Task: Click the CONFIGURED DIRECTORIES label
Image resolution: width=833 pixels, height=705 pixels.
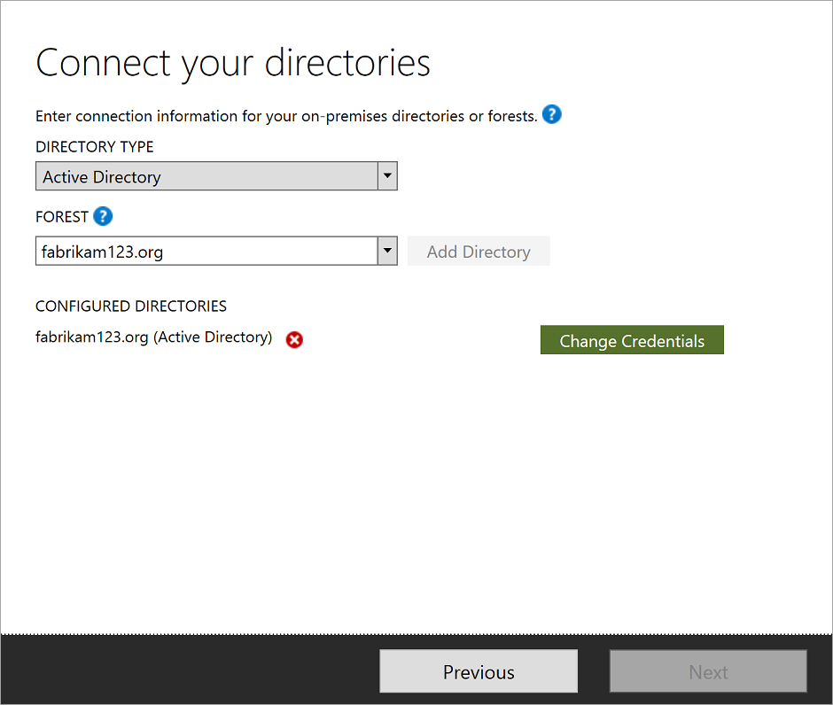Action: pos(131,306)
